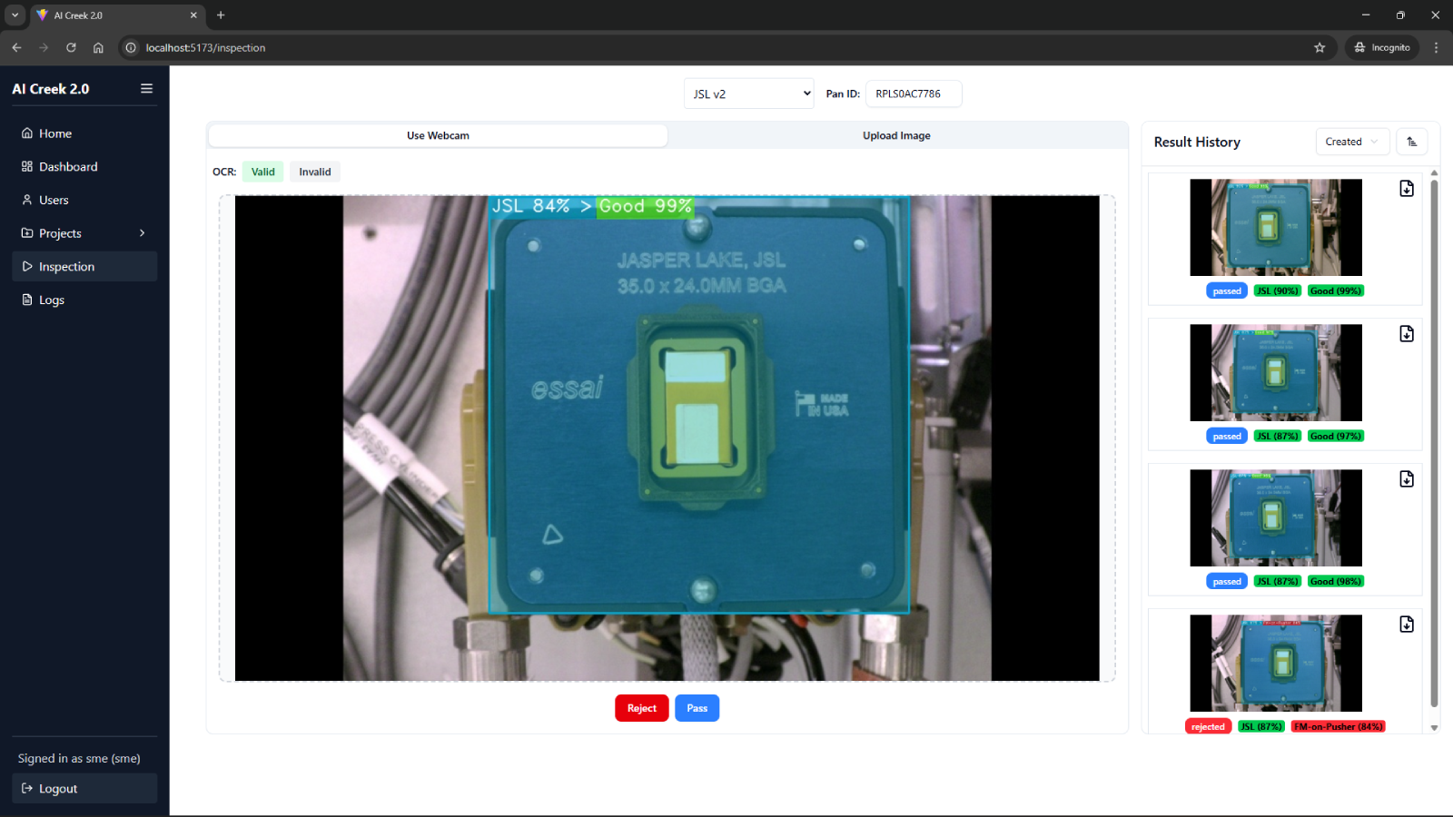Screen dimensions: 1453x817
Task: Click the passed badge beside JSL (90%)
Action: pyautogui.click(x=1227, y=291)
